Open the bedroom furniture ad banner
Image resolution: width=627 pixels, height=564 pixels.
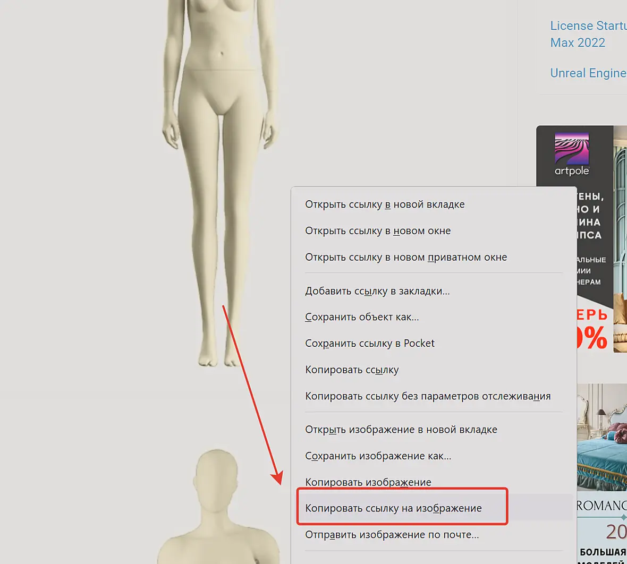(602, 474)
